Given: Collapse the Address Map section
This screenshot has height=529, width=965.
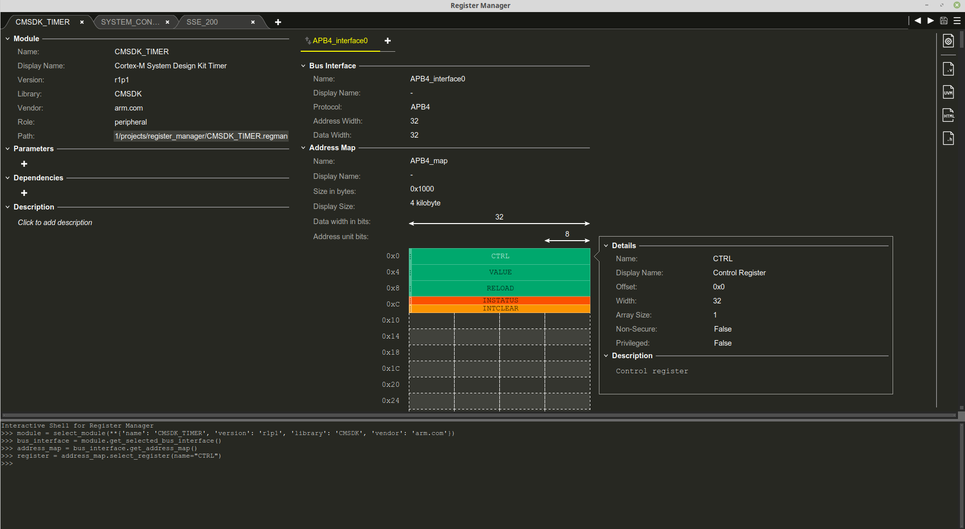Looking at the screenshot, I should pos(303,148).
